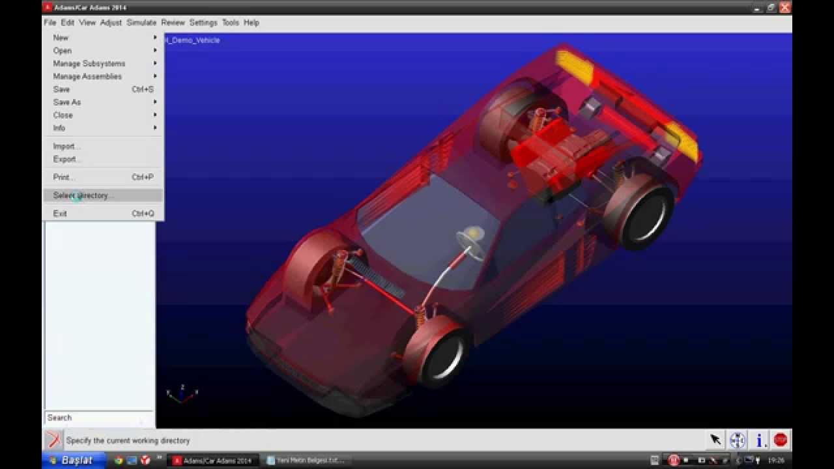
Task: Click the select arrow cursor icon
Action: [715, 440]
